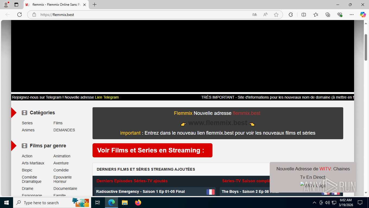The image size is (369, 208).
Task: Launch Firefox from taskbar
Action: [138, 203]
